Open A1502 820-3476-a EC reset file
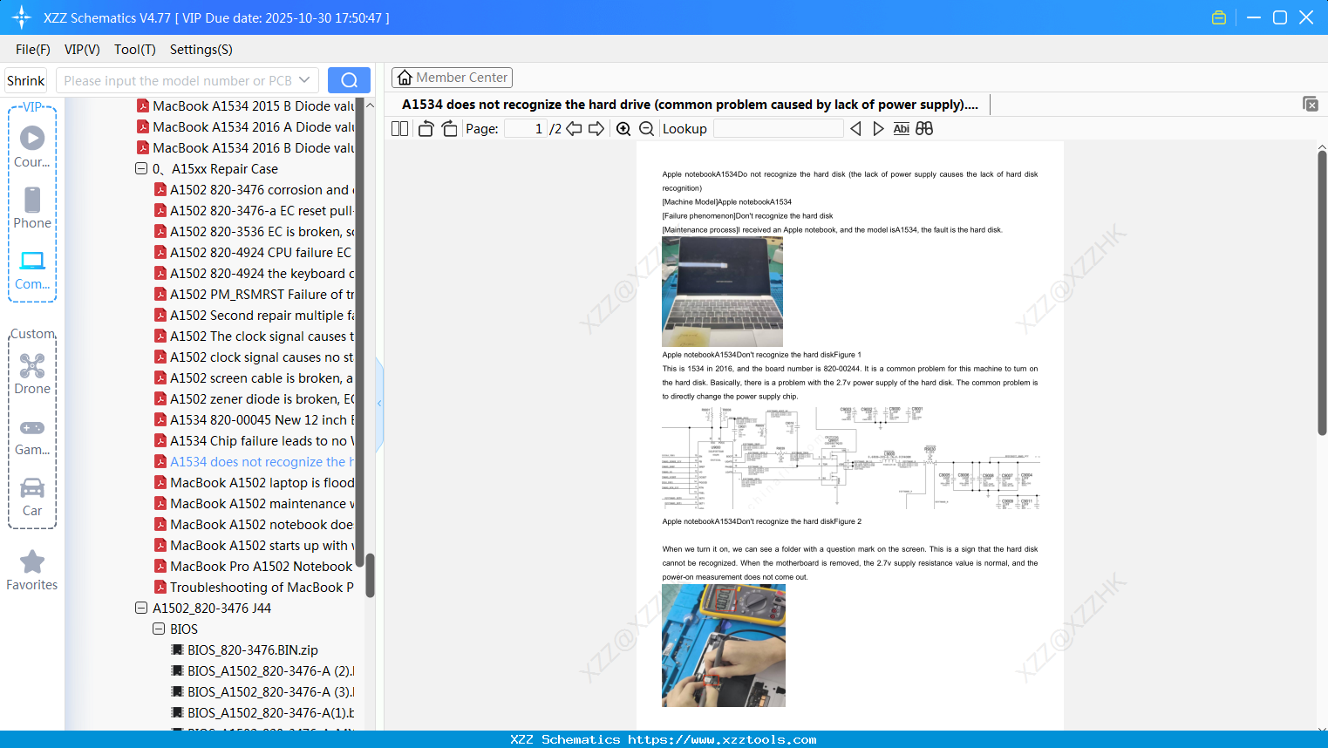The height and width of the screenshot is (748, 1328). pyautogui.click(x=262, y=210)
